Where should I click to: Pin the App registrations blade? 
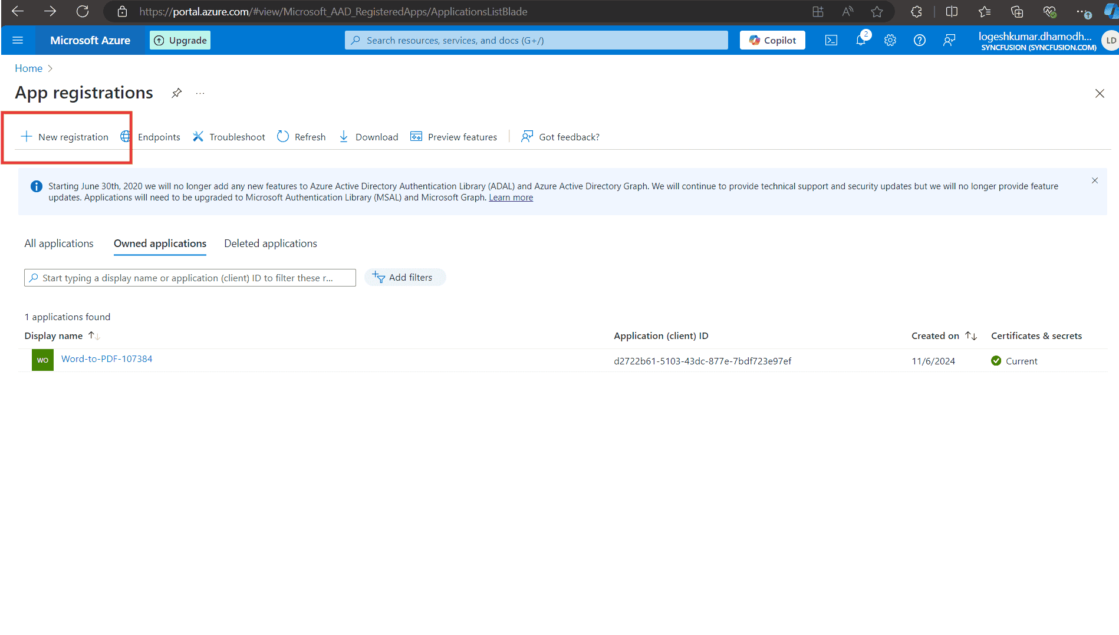tap(176, 93)
